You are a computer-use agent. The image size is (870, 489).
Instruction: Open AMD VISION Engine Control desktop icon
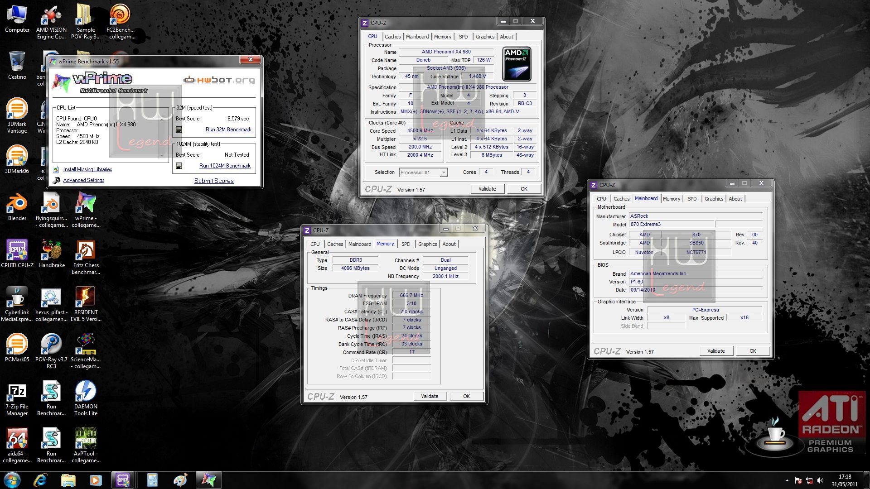[51, 22]
